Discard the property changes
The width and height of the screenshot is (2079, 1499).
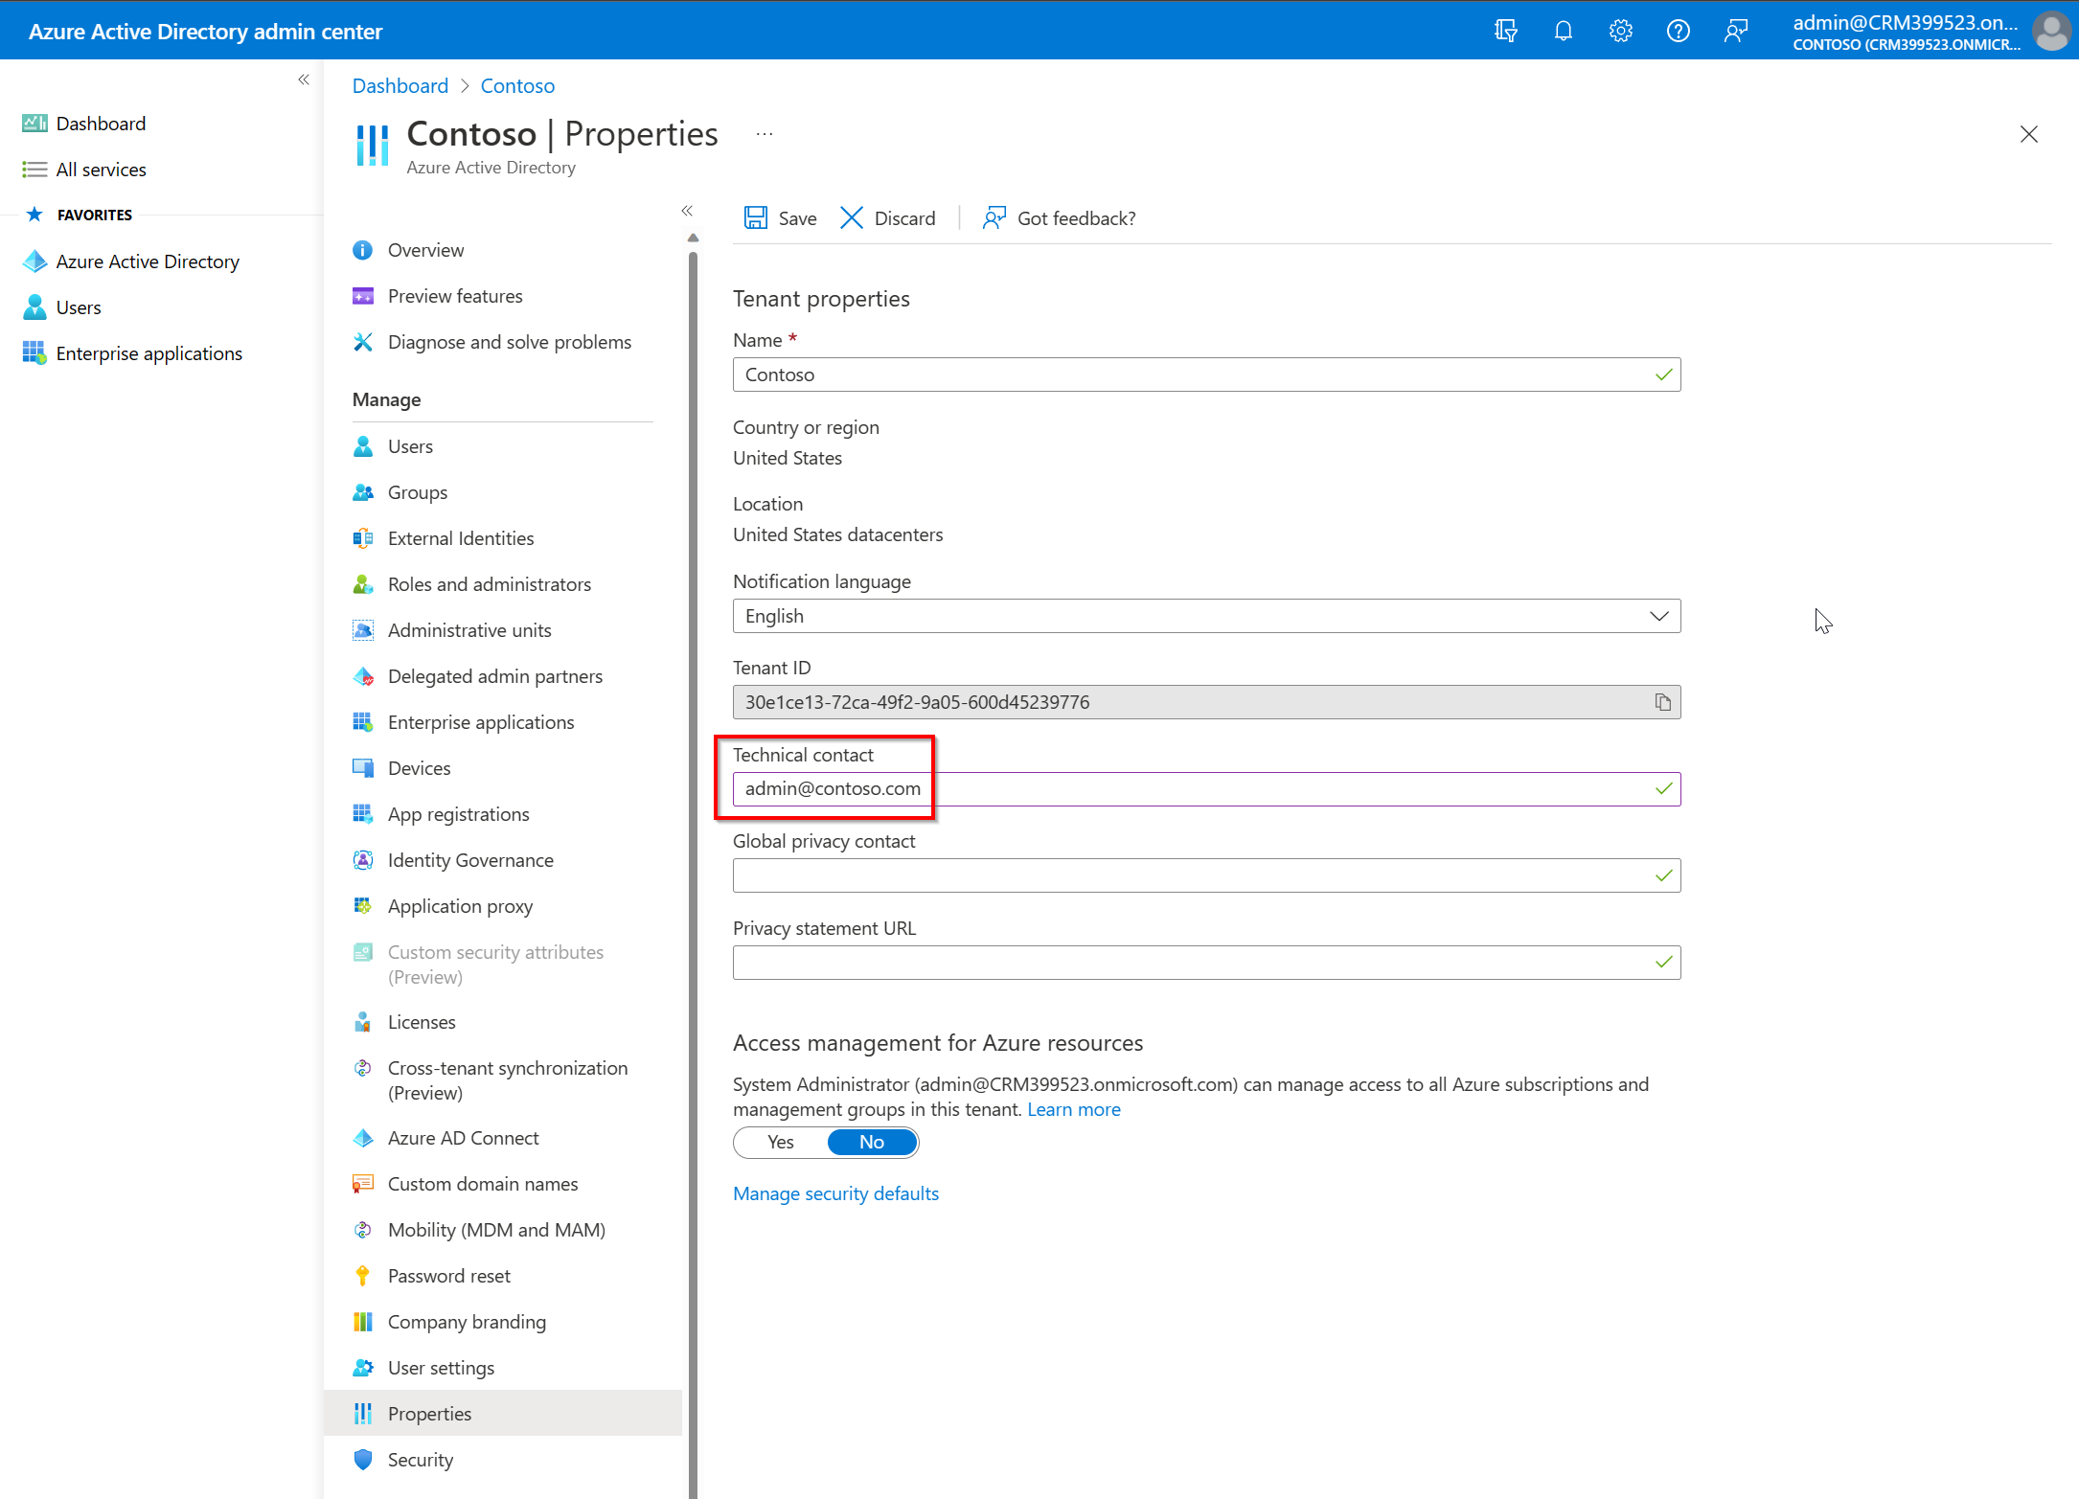point(887,218)
